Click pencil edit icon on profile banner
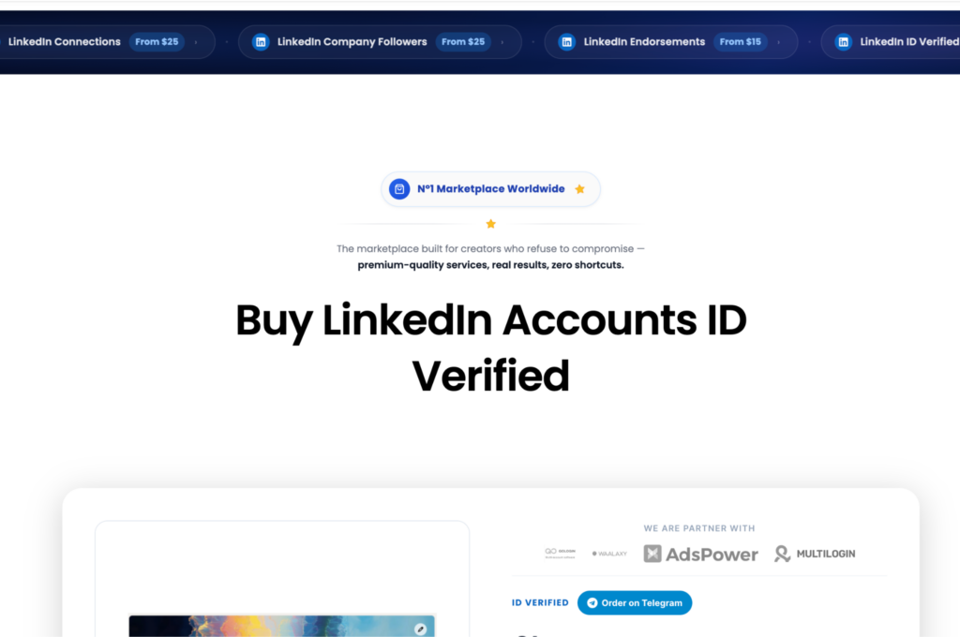Image resolution: width=960 pixels, height=637 pixels. [x=420, y=629]
